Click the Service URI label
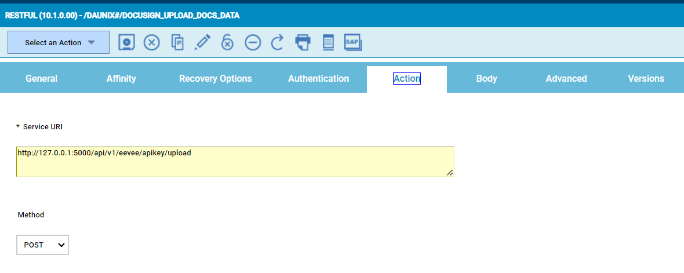684x273 pixels. pyautogui.click(x=43, y=126)
